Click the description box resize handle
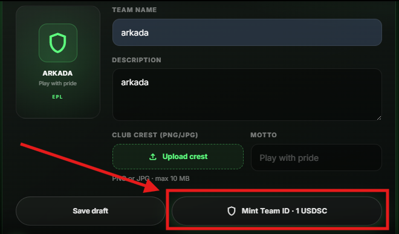Image resolution: width=399 pixels, height=234 pixels. [379, 118]
